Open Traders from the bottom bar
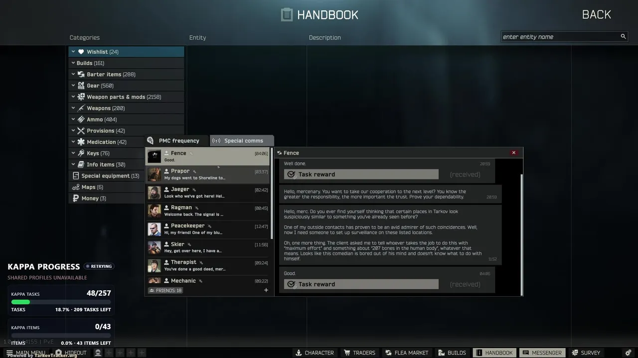Image resolution: width=638 pixels, height=358 pixels. point(359,353)
